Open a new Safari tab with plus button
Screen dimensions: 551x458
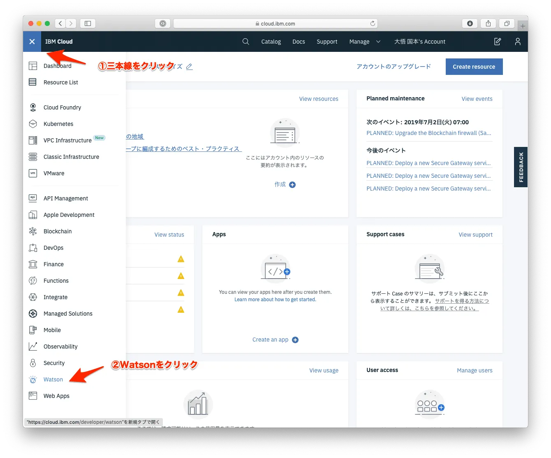pos(523,26)
